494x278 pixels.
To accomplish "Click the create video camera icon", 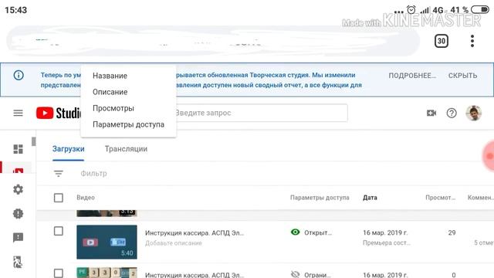I will pos(431,113).
